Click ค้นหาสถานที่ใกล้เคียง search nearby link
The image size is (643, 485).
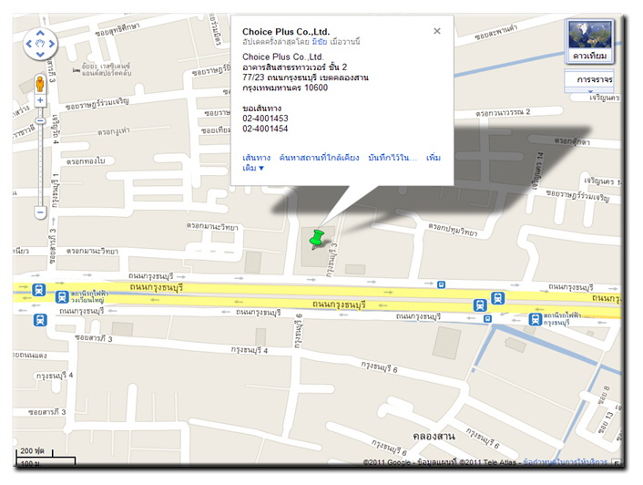[x=319, y=158]
